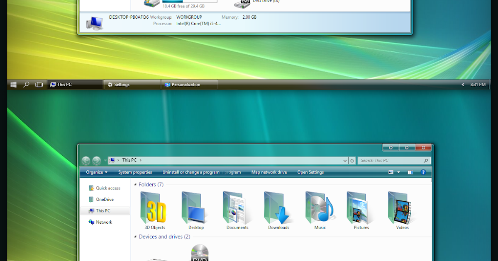Open taskbar Search magnifier
This screenshot has width=498, height=261.
[26, 85]
